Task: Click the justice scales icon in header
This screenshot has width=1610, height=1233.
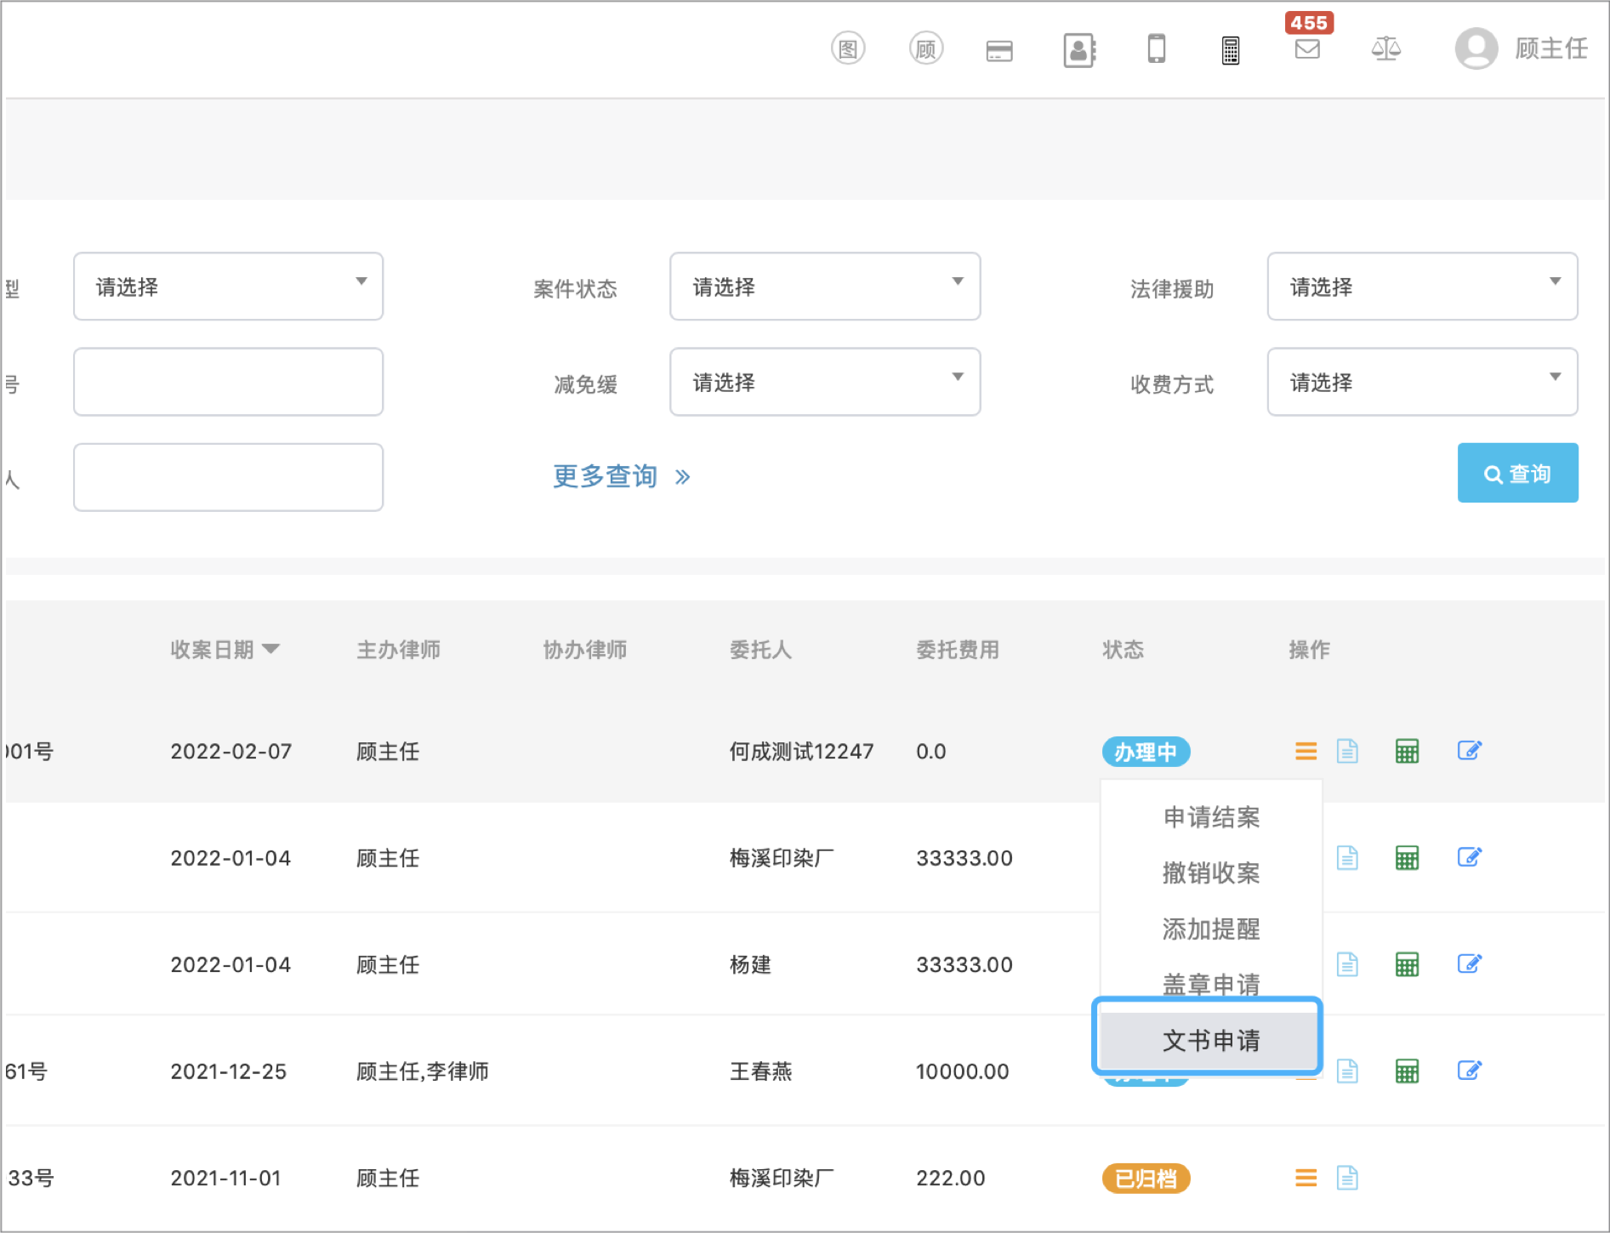Action: pyautogui.click(x=1385, y=48)
